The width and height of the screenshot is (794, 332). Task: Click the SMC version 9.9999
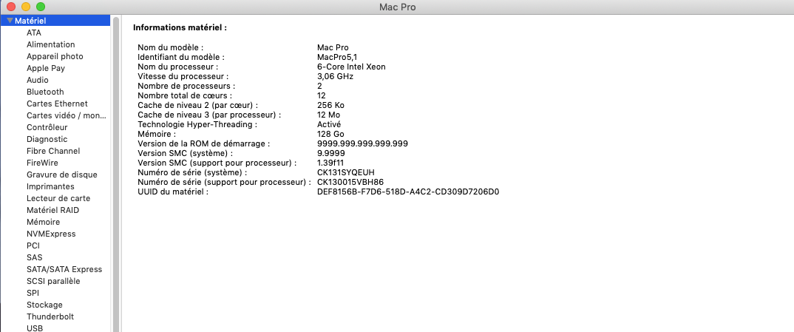331,153
